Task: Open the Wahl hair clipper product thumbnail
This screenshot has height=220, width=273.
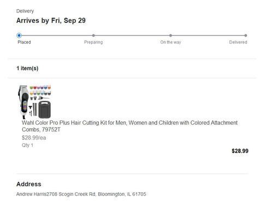Action: pos(34,102)
